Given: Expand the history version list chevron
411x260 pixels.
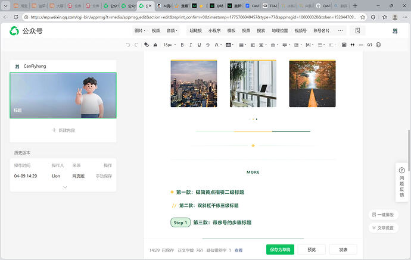Looking at the screenshot, I should point(65,187).
